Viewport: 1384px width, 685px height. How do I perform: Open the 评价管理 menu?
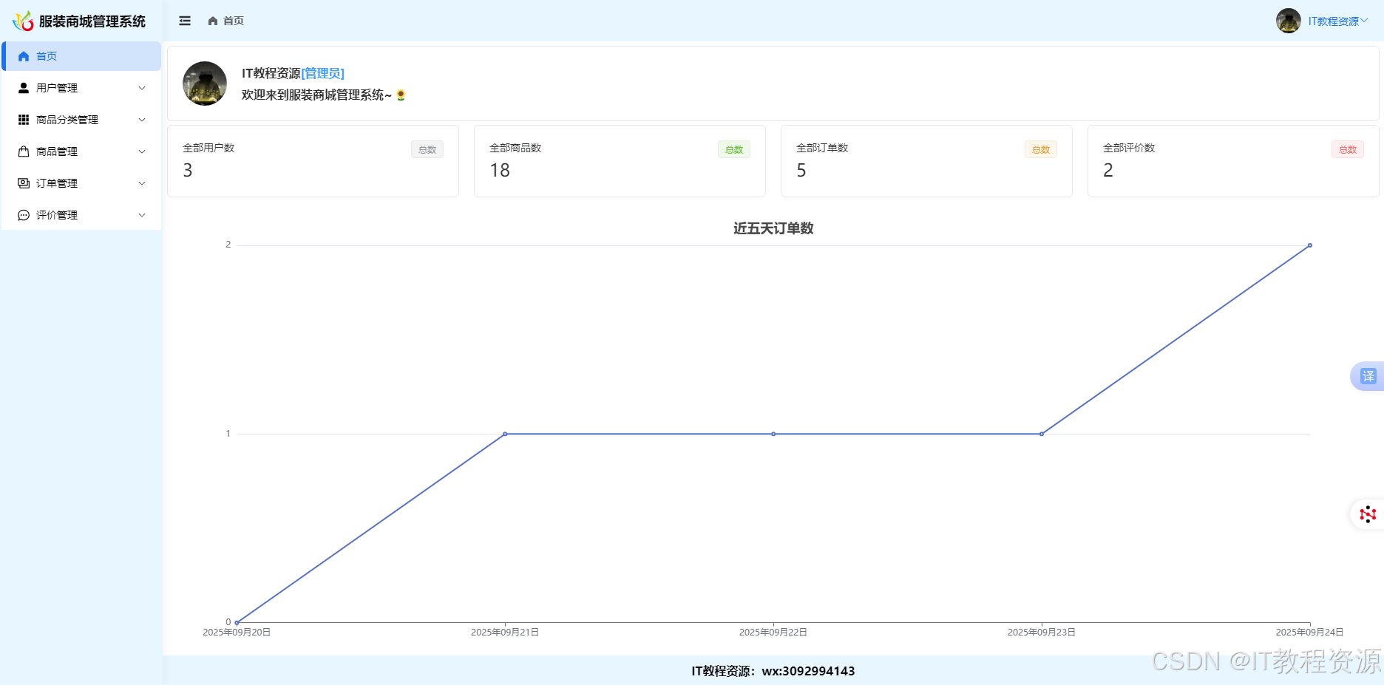81,215
